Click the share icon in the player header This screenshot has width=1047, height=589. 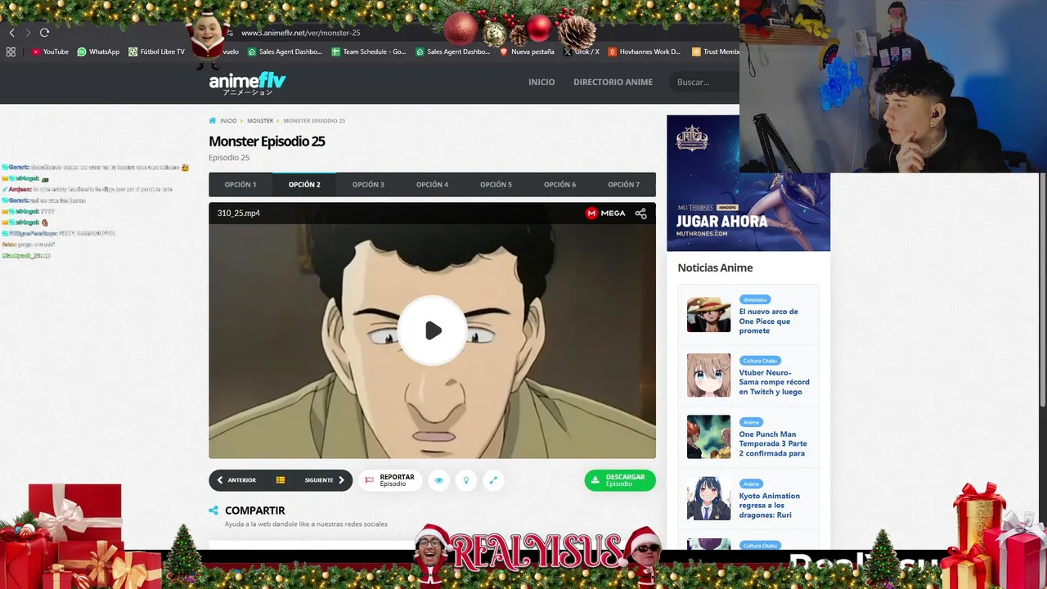[x=640, y=214]
